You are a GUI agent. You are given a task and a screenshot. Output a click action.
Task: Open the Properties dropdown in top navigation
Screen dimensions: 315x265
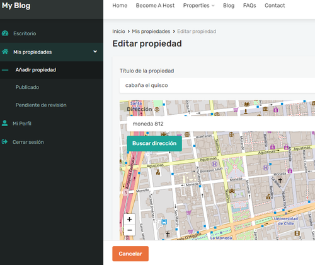[x=198, y=6]
